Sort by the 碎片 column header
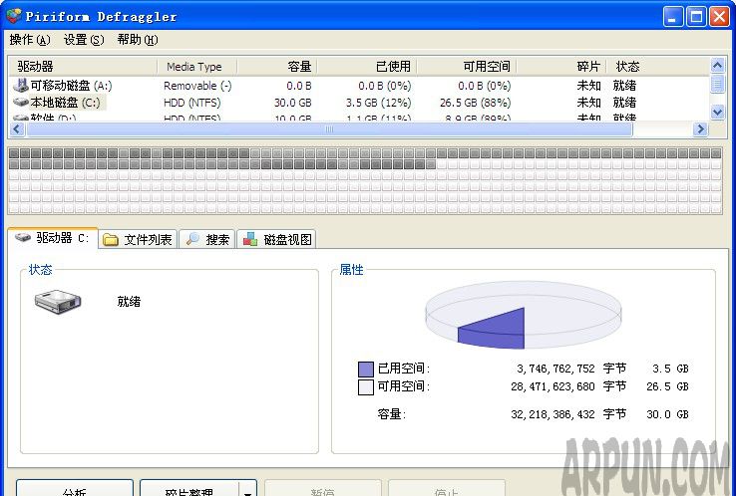 tap(561, 67)
